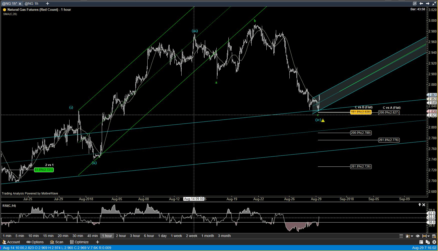The width and height of the screenshot is (438, 251).
Task: Select the 1 min bar size
Action: [x=7, y=236]
